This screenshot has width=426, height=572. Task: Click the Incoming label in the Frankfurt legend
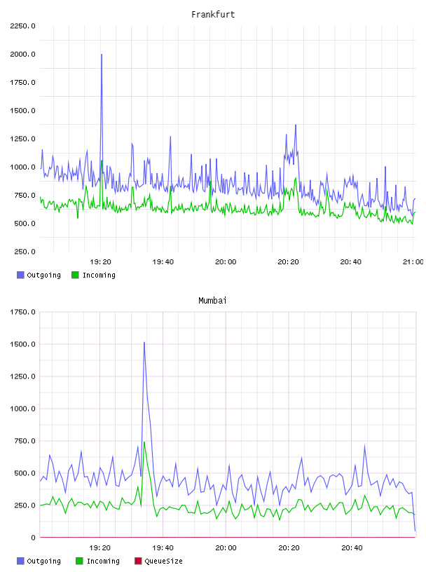pos(99,275)
